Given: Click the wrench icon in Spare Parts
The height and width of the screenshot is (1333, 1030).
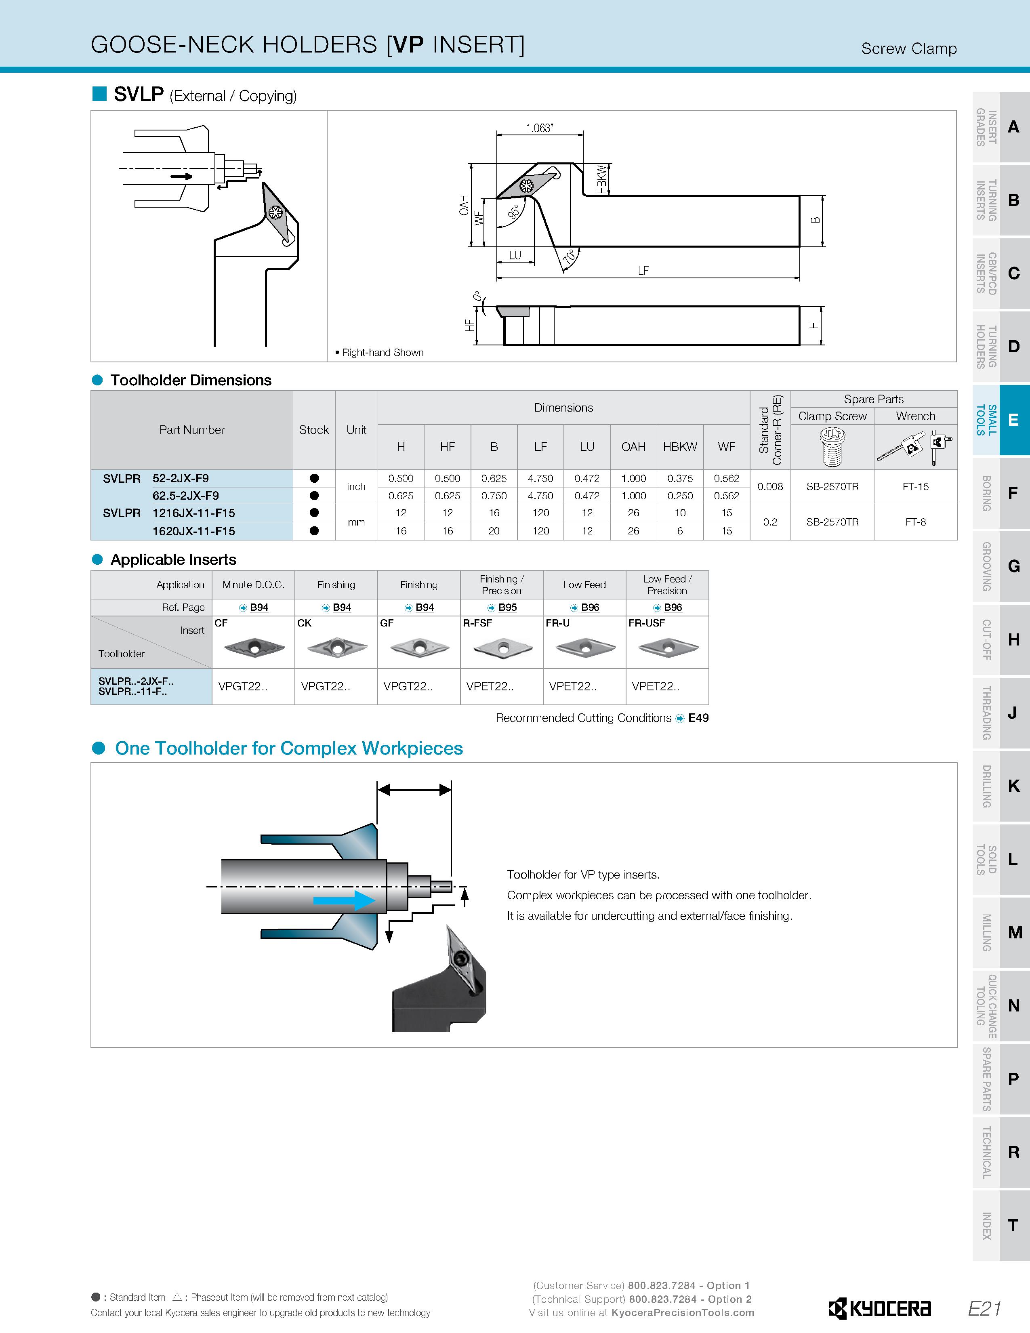Looking at the screenshot, I should tap(914, 447).
